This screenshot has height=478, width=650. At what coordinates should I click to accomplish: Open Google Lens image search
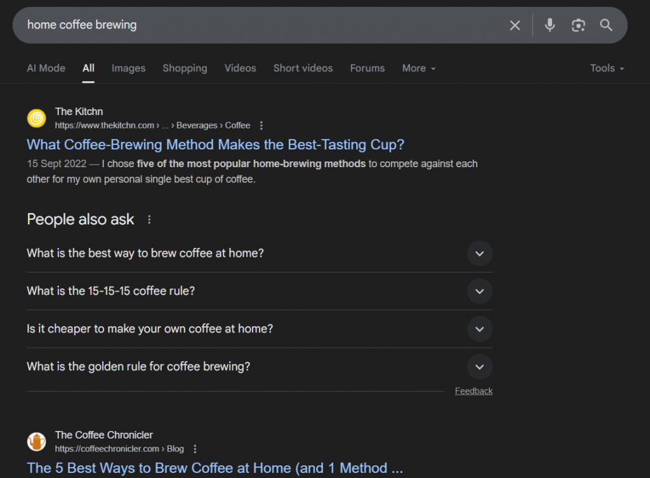[x=578, y=25]
